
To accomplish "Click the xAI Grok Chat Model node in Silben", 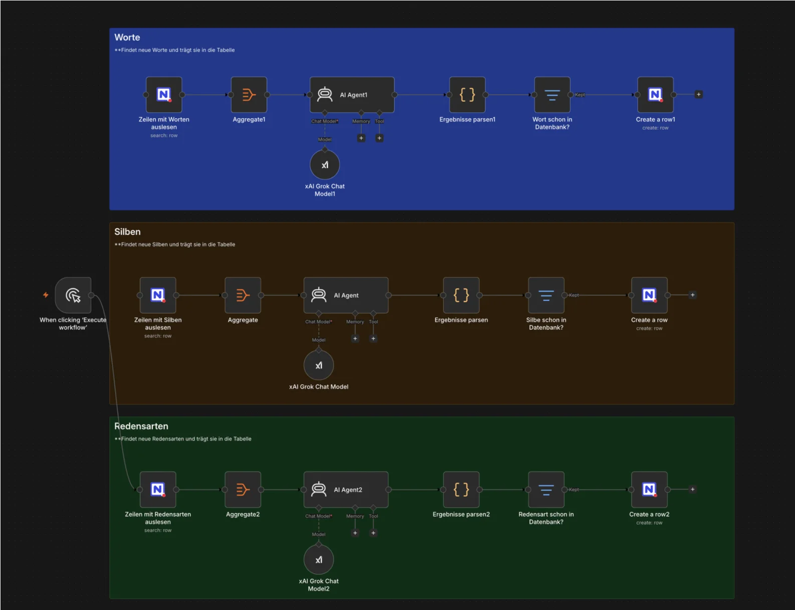I will (319, 365).
